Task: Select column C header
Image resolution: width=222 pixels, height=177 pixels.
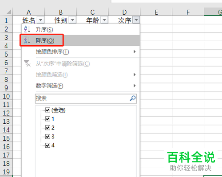Action: [x=92, y=12]
